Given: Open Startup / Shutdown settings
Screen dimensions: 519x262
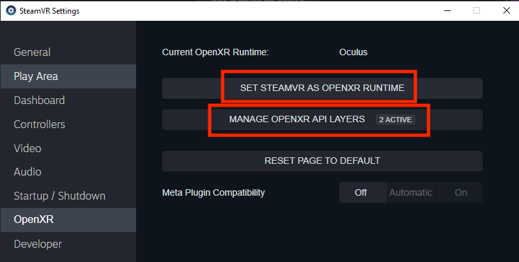Looking at the screenshot, I should [68, 196].
